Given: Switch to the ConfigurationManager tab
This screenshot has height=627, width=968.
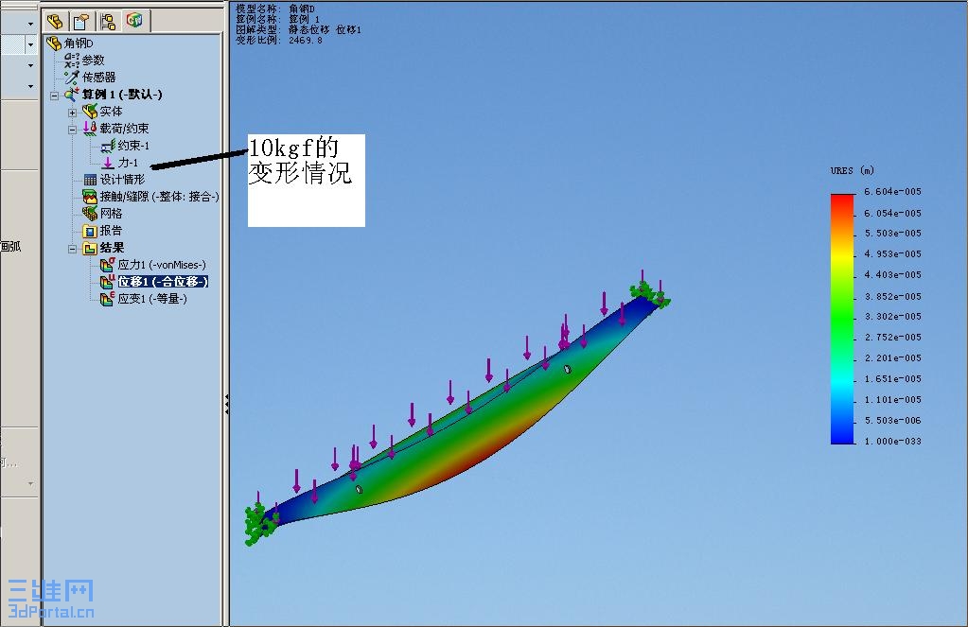Looking at the screenshot, I should (108, 22).
